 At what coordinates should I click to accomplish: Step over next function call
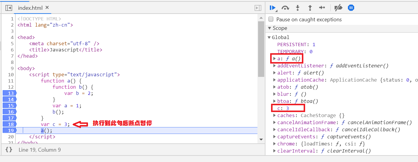(x=285, y=8)
